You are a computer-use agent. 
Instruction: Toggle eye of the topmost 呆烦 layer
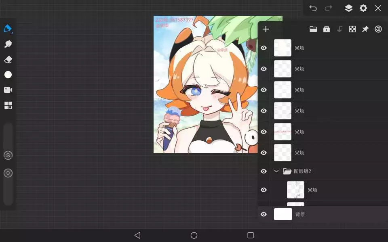click(264, 48)
